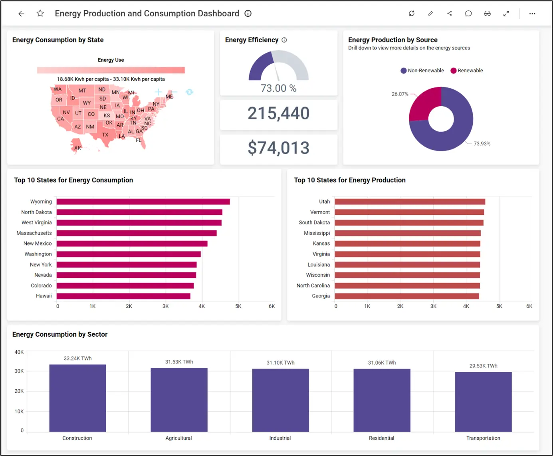Image resolution: width=553 pixels, height=456 pixels.
Task: Open the dashboard info icon beside the title
Action: 248,14
